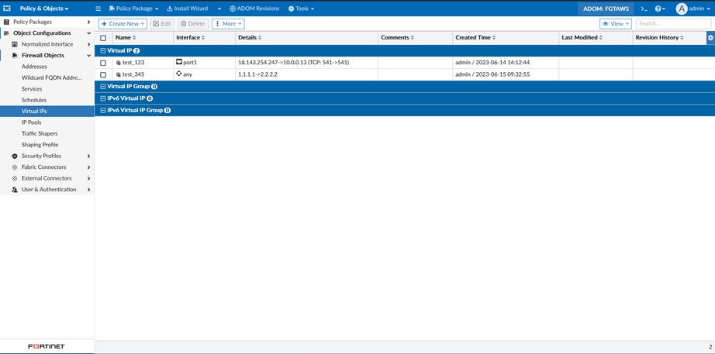Click the Security Profiles shield icon
Screen dimensions: 715x354
click(x=15, y=156)
